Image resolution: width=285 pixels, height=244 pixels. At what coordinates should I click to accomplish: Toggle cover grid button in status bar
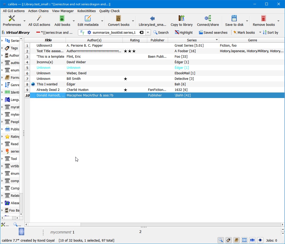(x=244, y=240)
